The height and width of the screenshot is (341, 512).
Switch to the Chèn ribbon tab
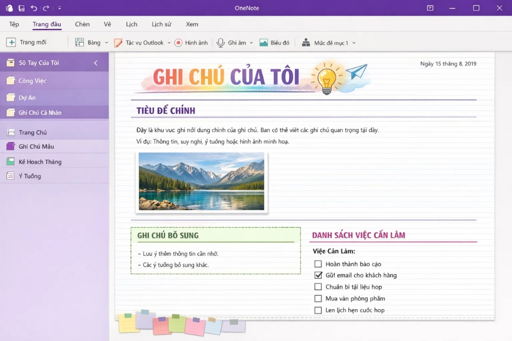click(x=82, y=24)
